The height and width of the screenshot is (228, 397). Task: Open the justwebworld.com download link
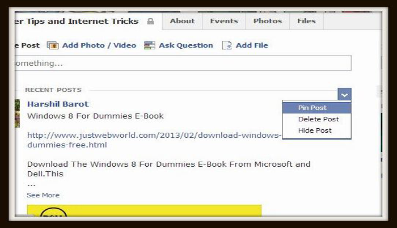click(x=154, y=140)
